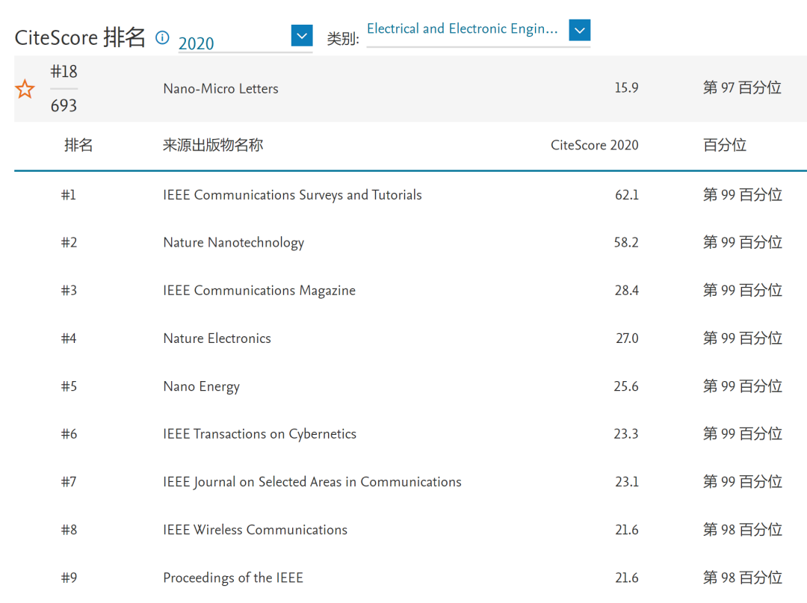
Task: Click the orange star next to Nano-Micro Letters
Action: [x=25, y=89]
